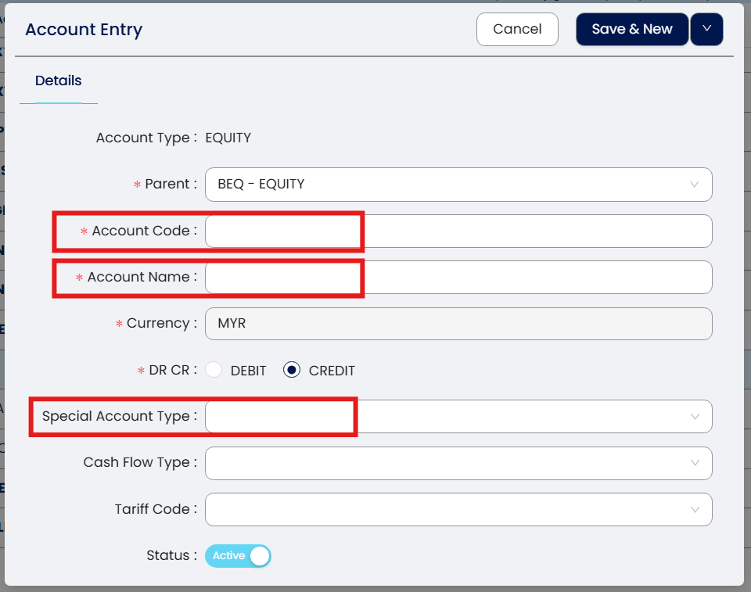The height and width of the screenshot is (592, 751).
Task: Toggle the Active status switch
Action: point(238,556)
